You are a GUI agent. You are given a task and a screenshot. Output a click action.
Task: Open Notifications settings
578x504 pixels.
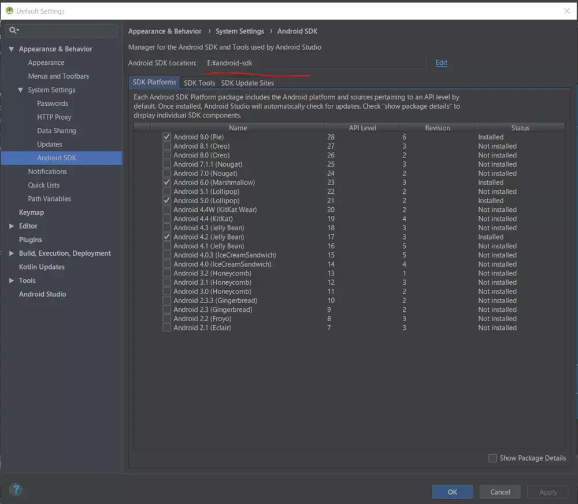tap(47, 171)
